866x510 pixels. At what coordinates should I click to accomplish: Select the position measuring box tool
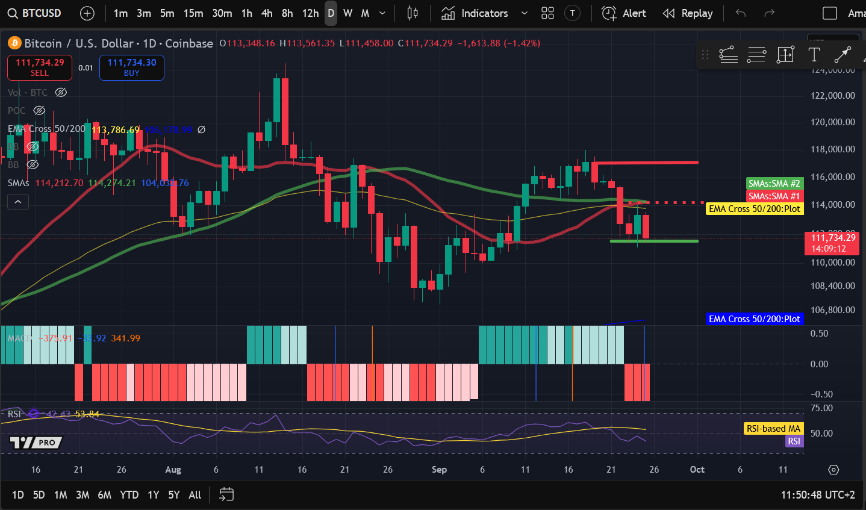click(x=785, y=55)
